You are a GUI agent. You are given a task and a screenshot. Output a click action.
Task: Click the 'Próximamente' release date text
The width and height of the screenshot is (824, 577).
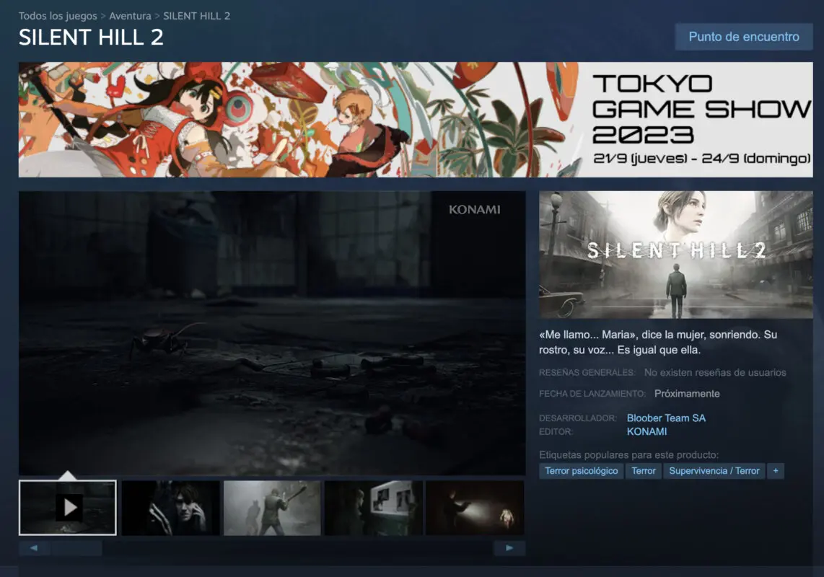click(x=687, y=394)
